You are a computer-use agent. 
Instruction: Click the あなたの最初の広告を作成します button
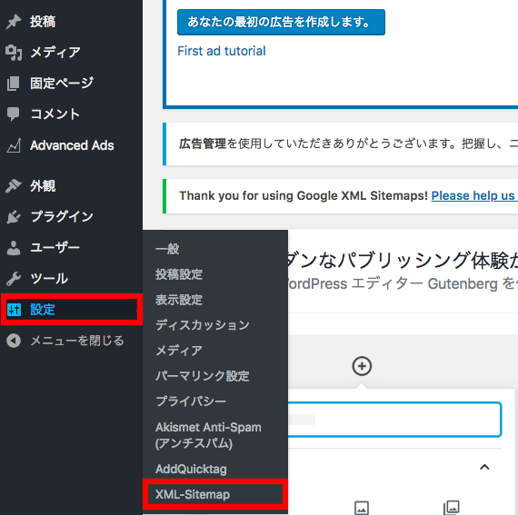281,22
